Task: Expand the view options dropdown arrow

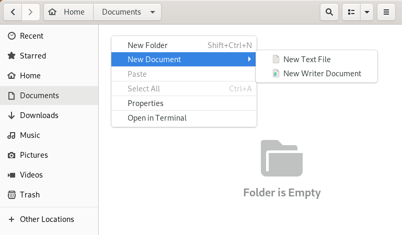Action: tap(366, 11)
